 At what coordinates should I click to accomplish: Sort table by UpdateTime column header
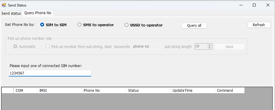click(192, 91)
